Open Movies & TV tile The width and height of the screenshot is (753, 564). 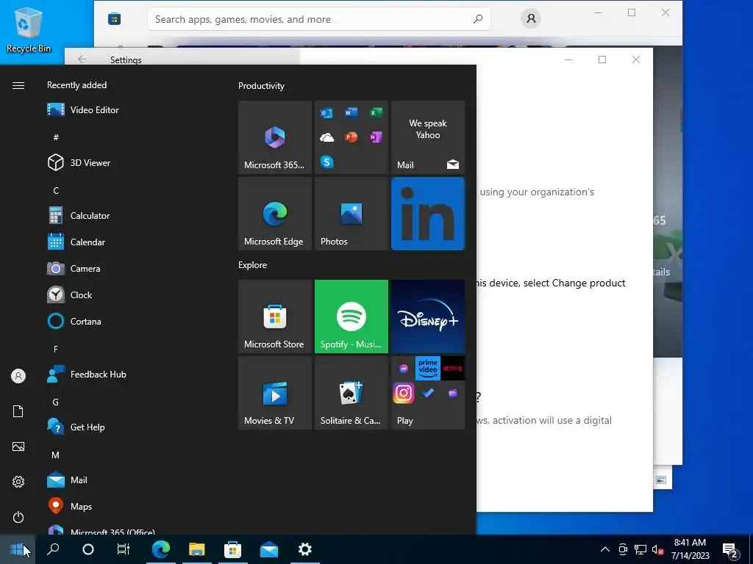275,393
